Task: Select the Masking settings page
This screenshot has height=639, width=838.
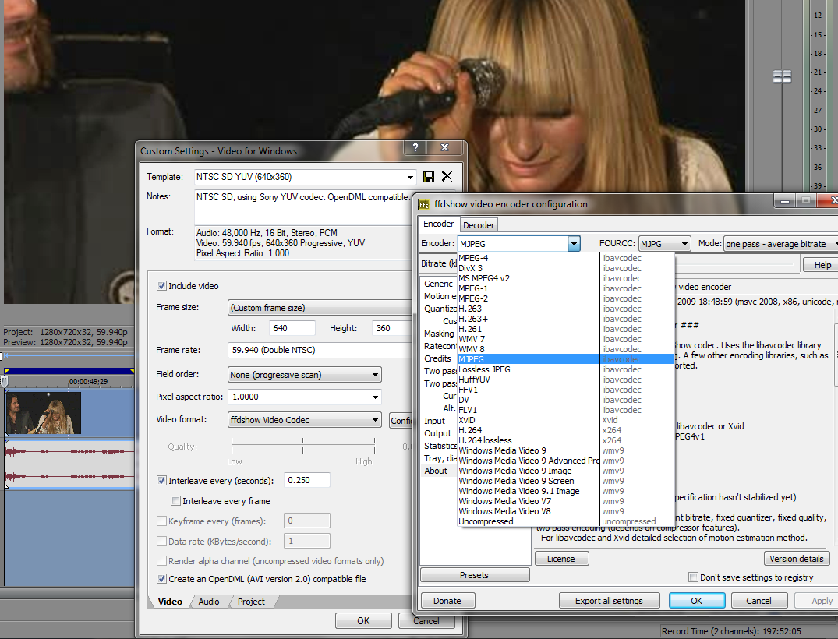Action: tap(439, 334)
